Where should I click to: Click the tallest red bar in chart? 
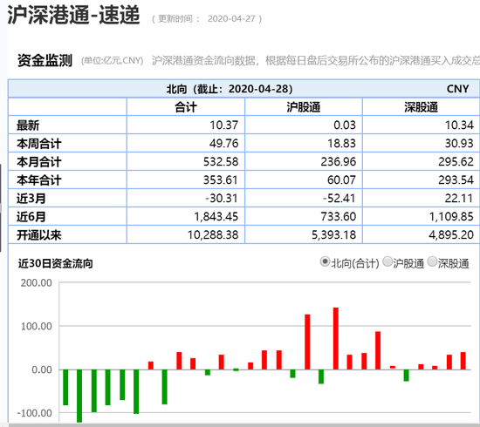(336, 339)
